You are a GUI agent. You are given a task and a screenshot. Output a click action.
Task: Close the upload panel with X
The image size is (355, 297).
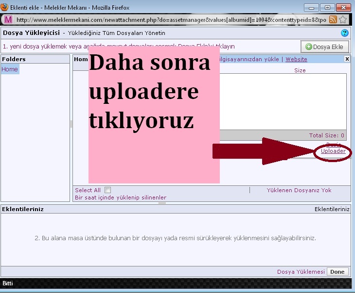pyautogui.click(x=347, y=59)
